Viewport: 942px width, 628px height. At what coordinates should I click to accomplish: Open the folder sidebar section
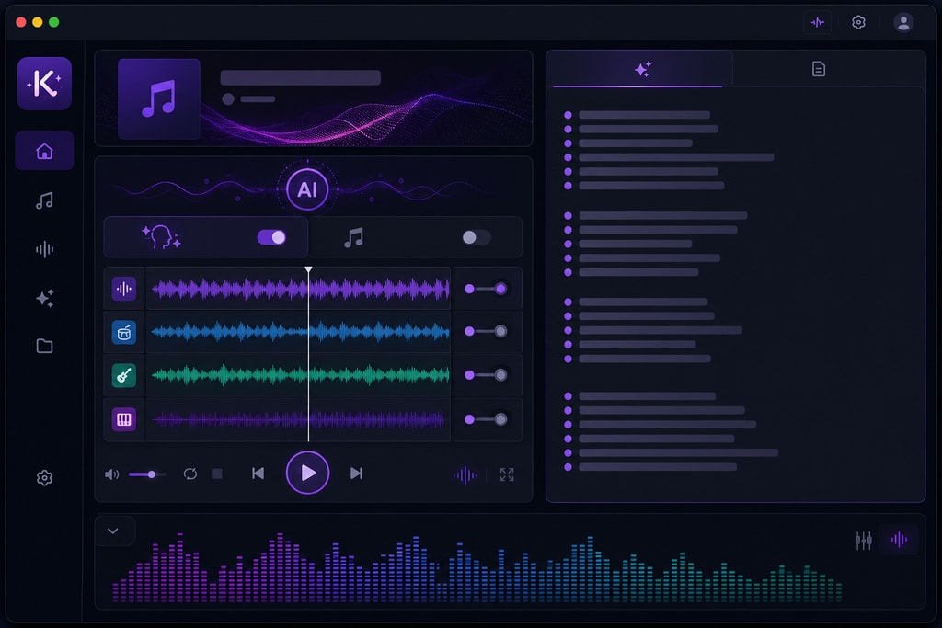pos(44,346)
